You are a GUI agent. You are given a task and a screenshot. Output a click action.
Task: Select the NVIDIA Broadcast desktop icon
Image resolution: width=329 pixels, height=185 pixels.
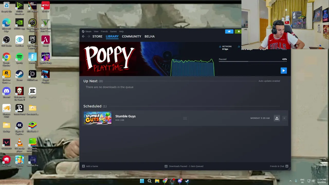[19, 8]
